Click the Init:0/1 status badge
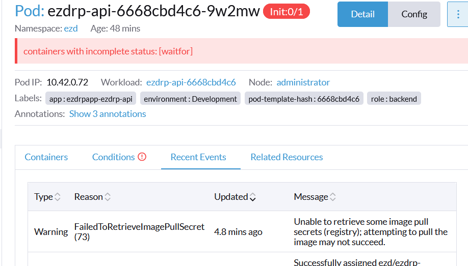The height and width of the screenshot is (266, 468). [286, 12]
